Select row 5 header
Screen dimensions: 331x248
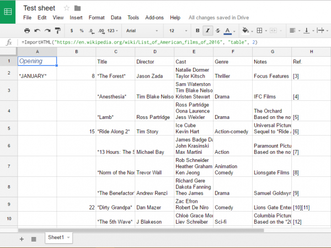(9, 128)
